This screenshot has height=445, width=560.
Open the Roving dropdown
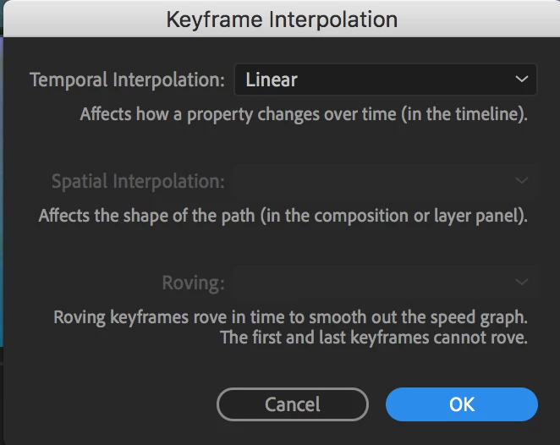click(385, 283)
